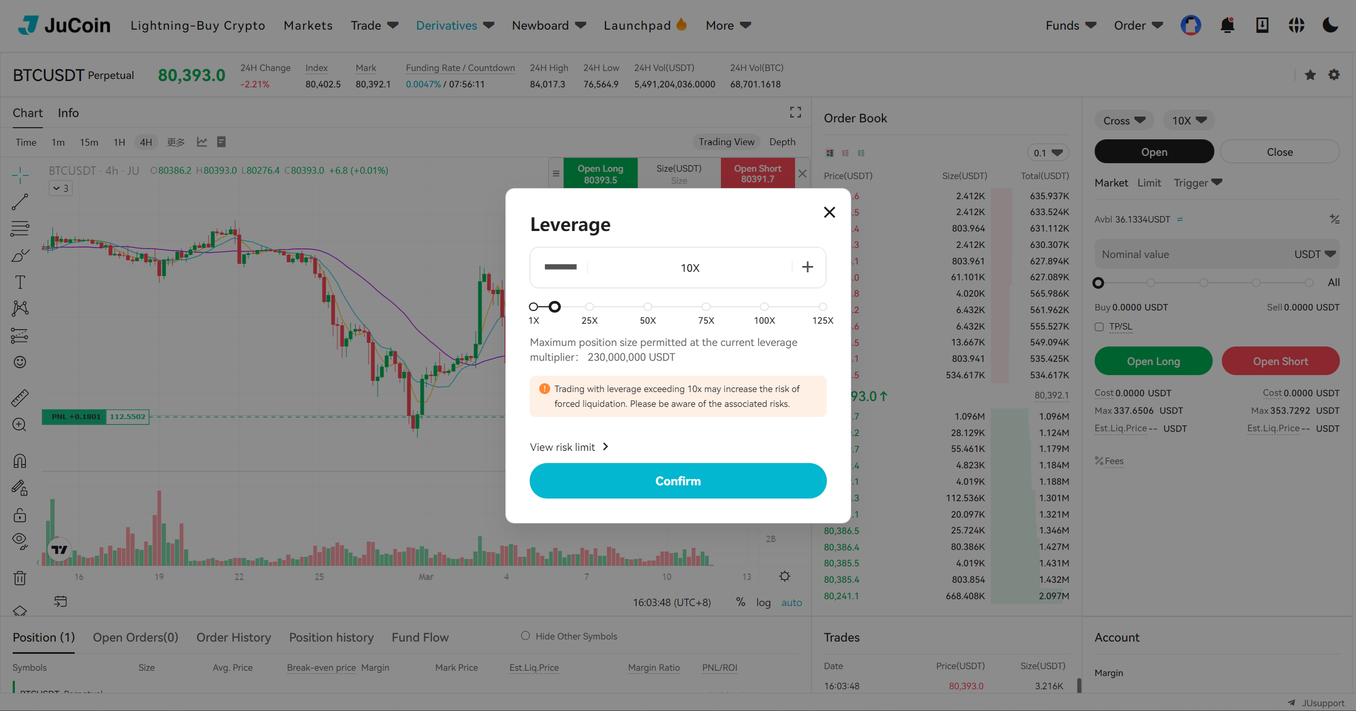1356x711 pixels.
Task: Toggle Hide Other Symbols radio button
Action: pyautogui.click(x=525, y=636)
